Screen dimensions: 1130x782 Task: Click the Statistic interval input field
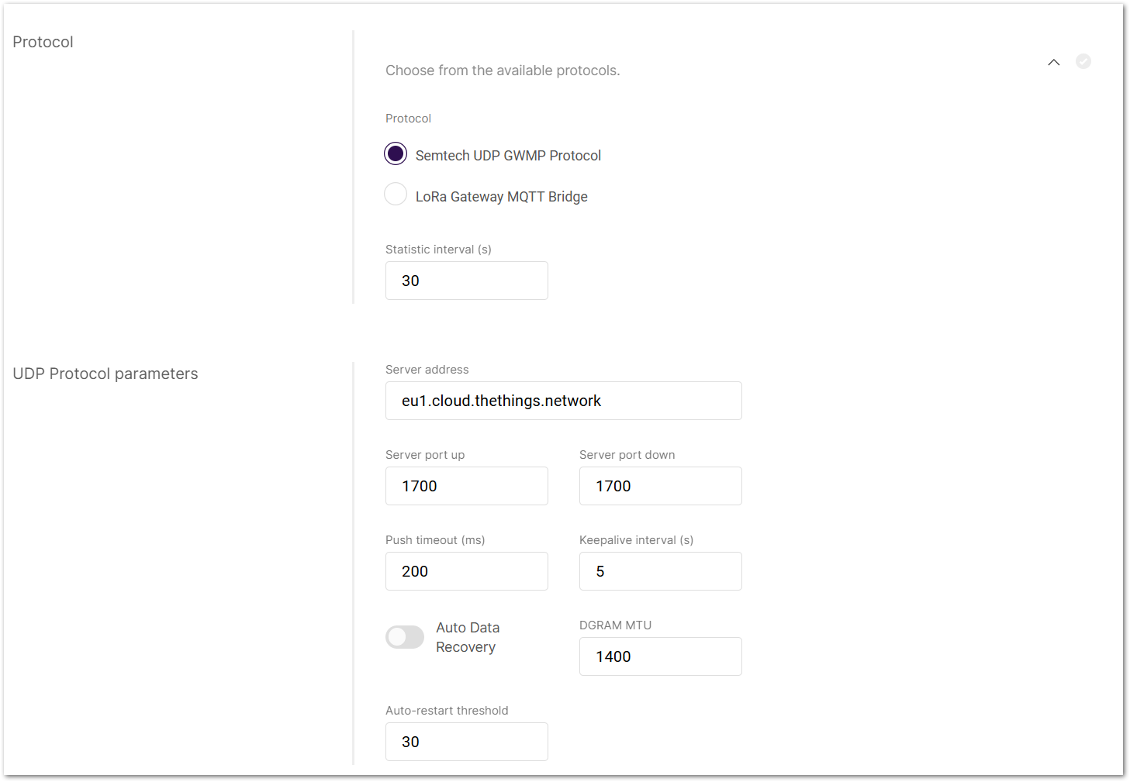466,281
